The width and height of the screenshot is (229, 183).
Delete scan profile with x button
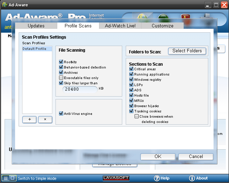45,120
